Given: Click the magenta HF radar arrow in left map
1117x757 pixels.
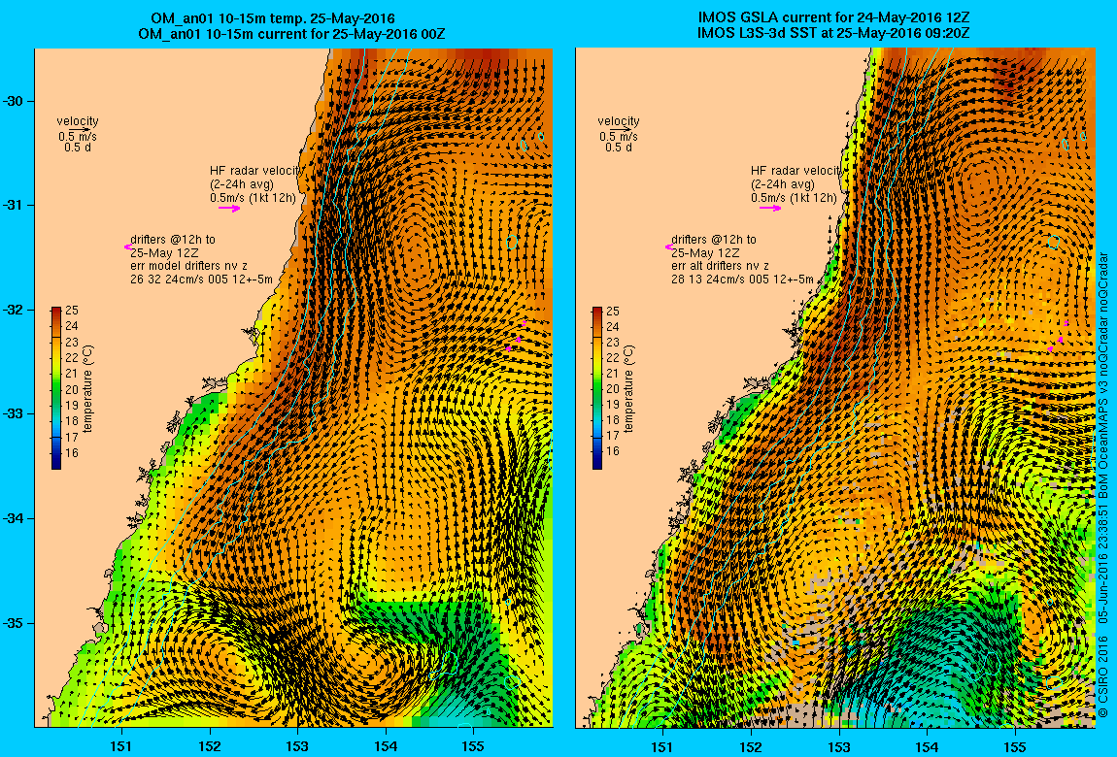Looking at the screenshot, I should [x=229, y=209].
